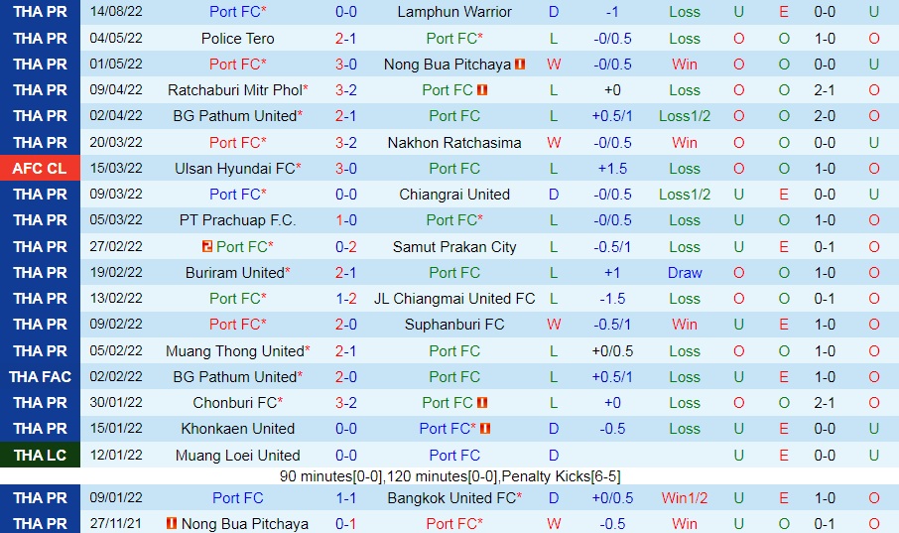Open the THA FAC competition badge
This screenshot has width=899, height=533.
(x=40, y=377)
